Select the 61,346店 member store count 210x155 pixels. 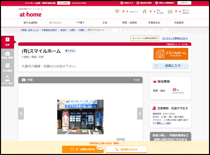click(63, 3)
